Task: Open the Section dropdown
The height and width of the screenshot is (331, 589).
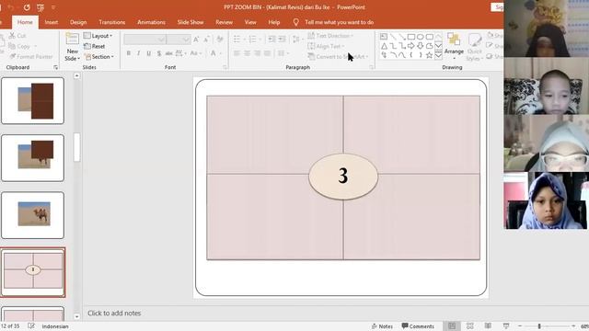Action: tap(99, 57)
